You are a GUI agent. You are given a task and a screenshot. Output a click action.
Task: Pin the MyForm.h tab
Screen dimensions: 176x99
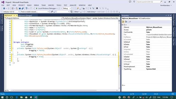tap(14, 15)
